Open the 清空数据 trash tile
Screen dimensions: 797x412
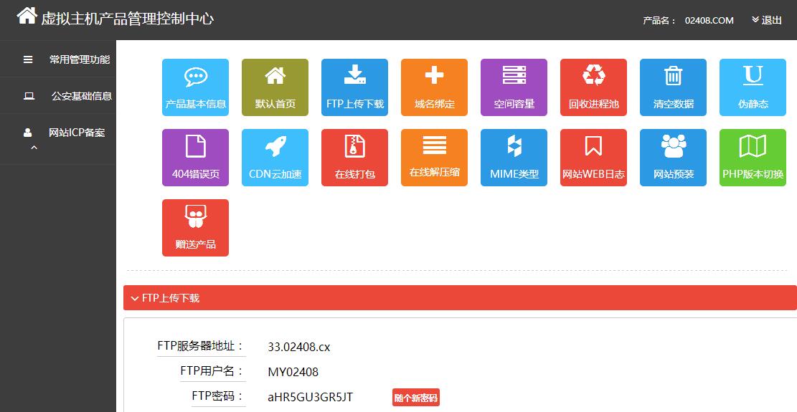point(673,87)
